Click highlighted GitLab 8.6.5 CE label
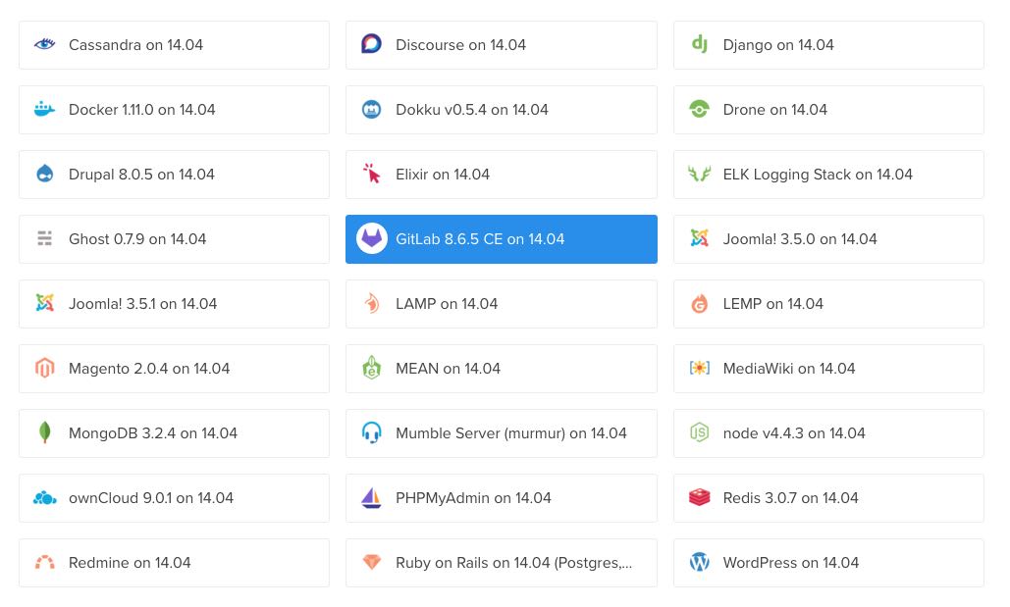This screenshot has height=607, width=1010. (x=480, y=239)
